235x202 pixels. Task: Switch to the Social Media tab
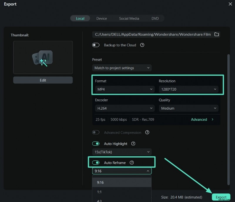tap(129, 18)
